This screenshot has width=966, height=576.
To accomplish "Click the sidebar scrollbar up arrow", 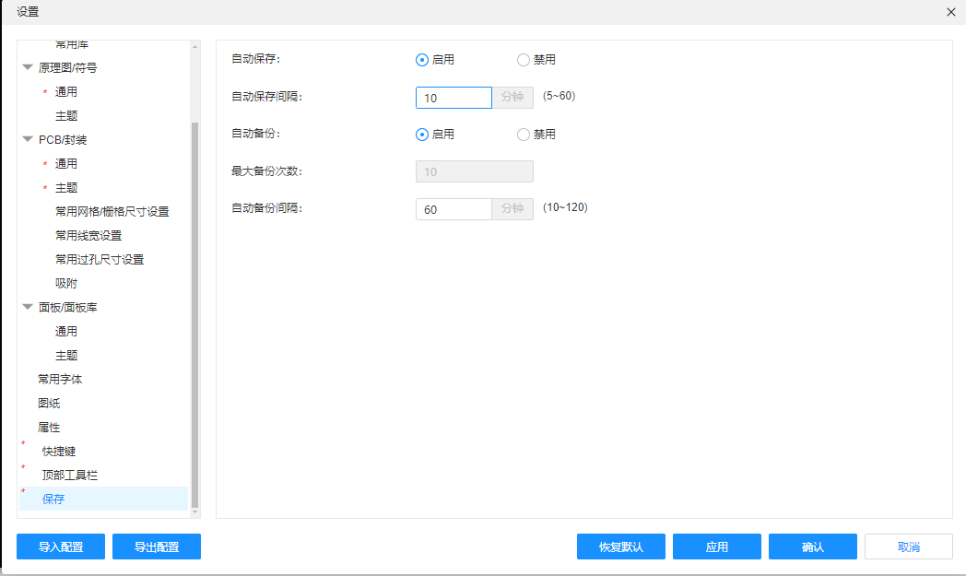I will click(194, 46).
